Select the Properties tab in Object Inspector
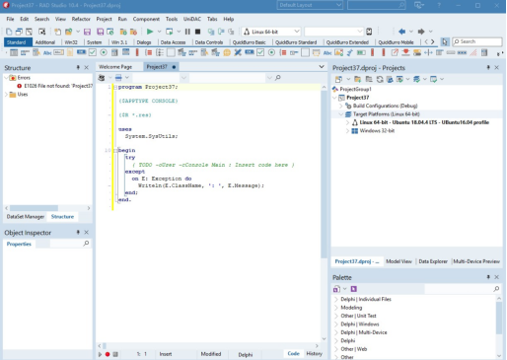507x360 pixels. 19,244
